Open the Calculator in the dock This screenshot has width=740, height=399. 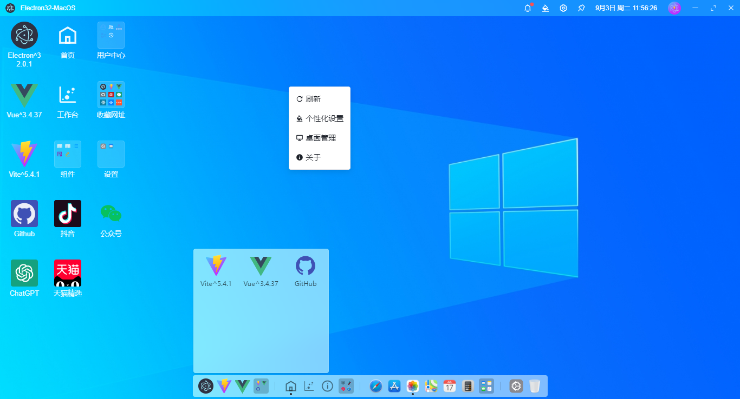[468, 386]
